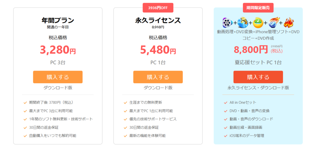Viewport: 318px width, 148px height.
Task: Click checkmark beside 30日間の返金保証 in annual plan
Action: [x=25, y=128]
